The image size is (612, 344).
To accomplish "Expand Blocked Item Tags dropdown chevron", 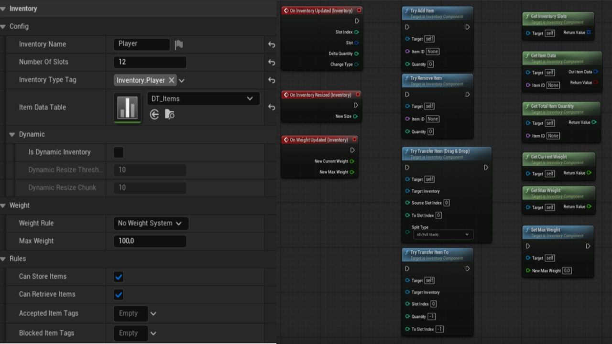I will 153,333.
